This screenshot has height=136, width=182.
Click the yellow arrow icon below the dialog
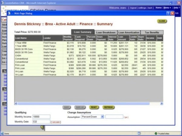(42, 127)
